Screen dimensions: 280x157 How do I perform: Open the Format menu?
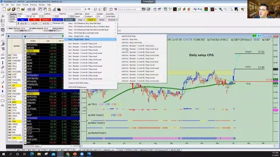pyautogui.click(x=25, y=5)
